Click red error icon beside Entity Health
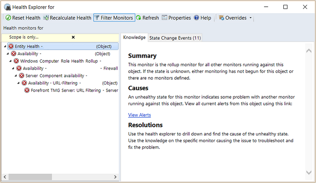 click(x=11, y=46)
